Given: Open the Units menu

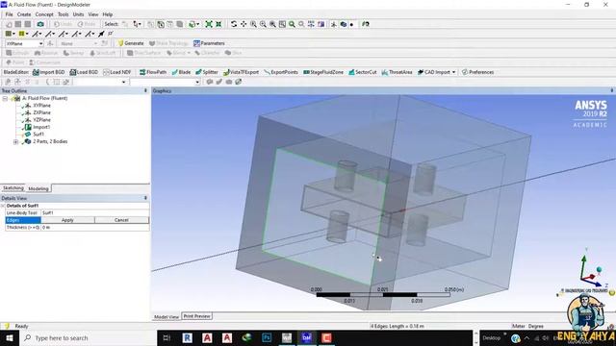Looking at the screenshot, I should 78,14.
